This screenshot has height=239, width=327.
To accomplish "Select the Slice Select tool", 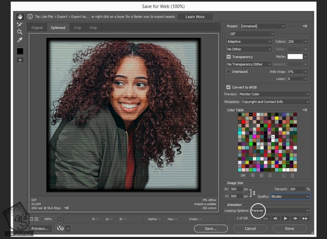I will coord(20,25).
